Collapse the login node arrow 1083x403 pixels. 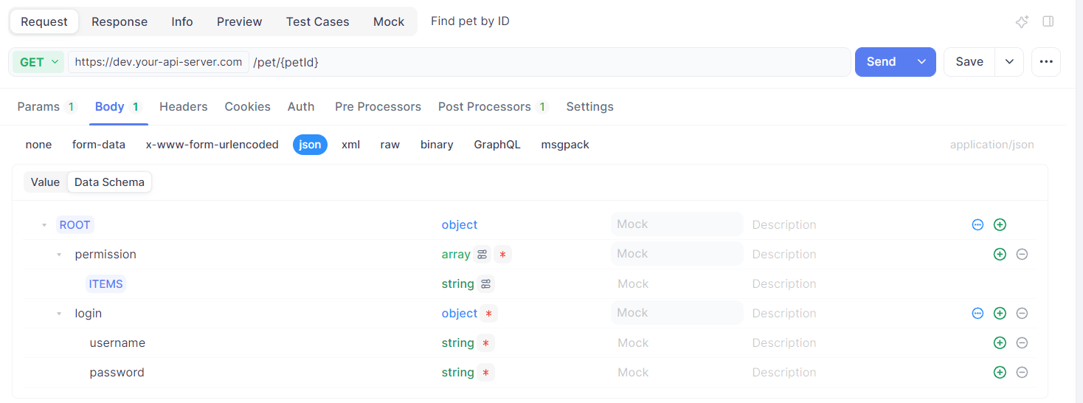59,314
